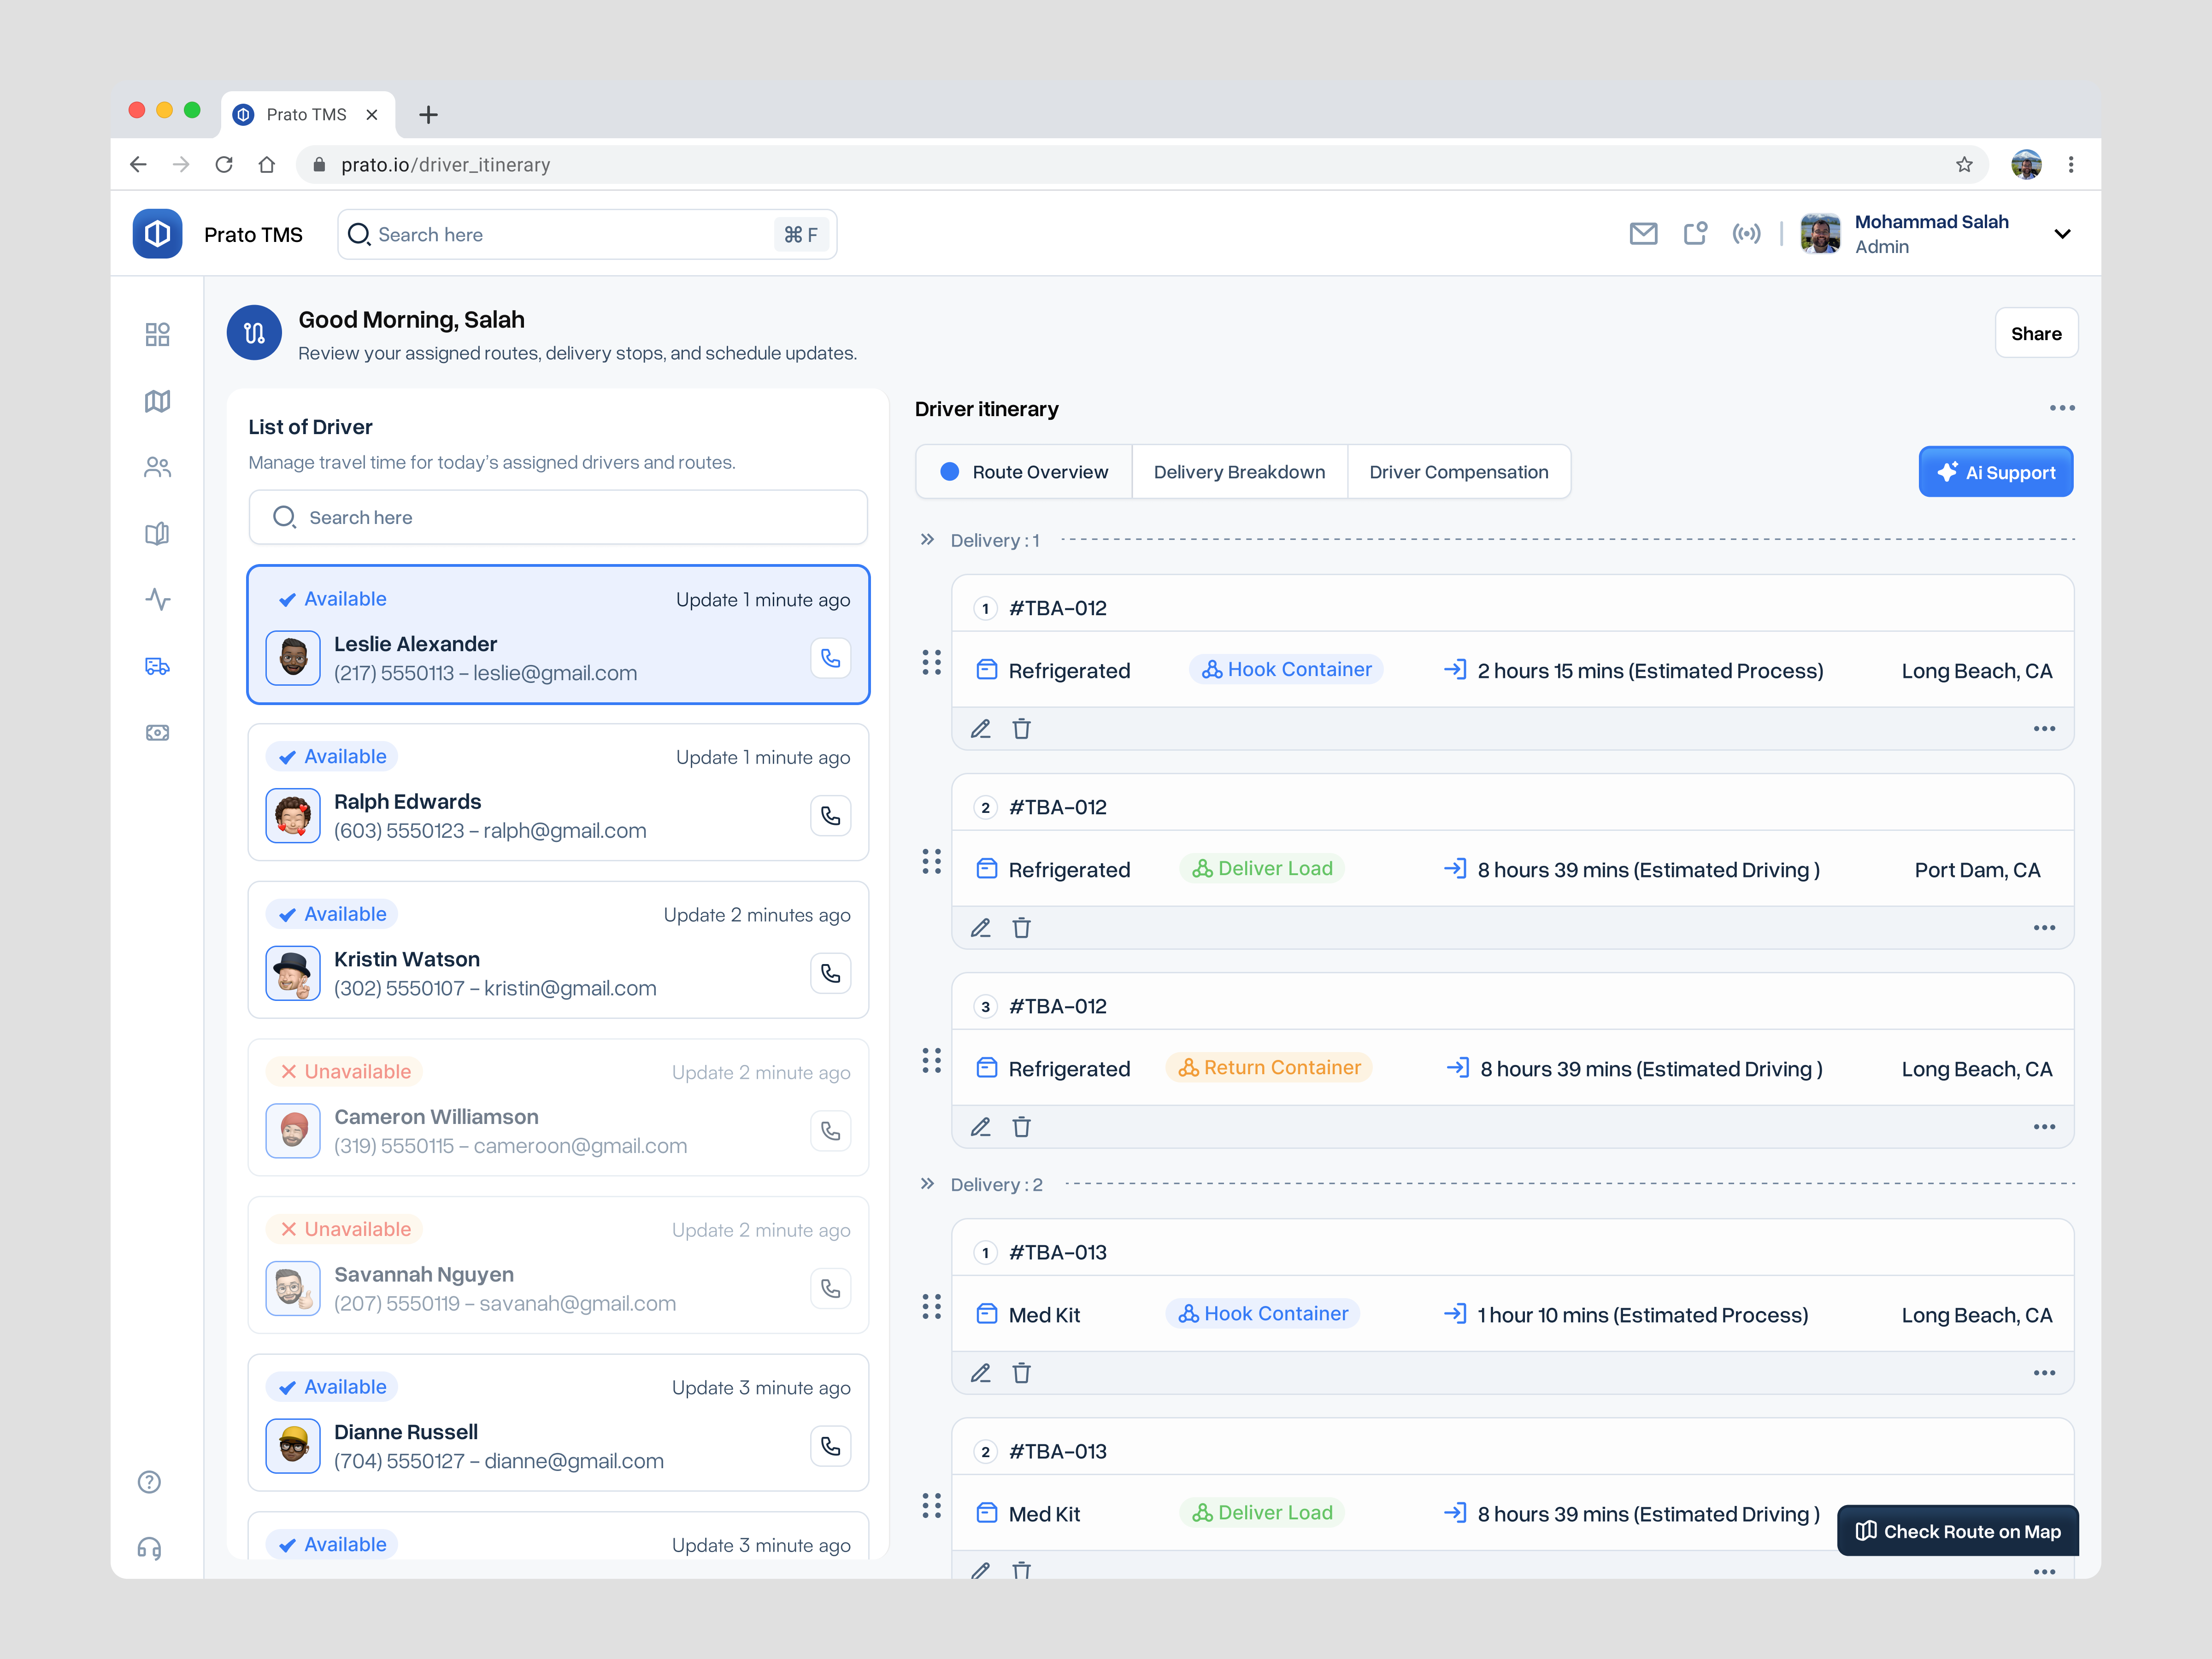Viewport: 2212px width, 1659px height.
Task: Open the mail icon in the top bar
Action: coord(1644,233)
